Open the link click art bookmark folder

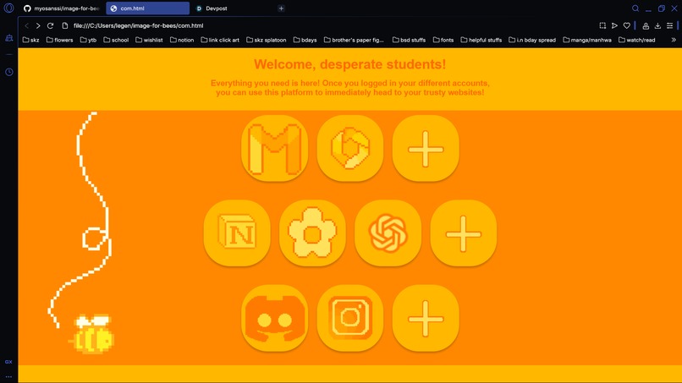(220, 40)
